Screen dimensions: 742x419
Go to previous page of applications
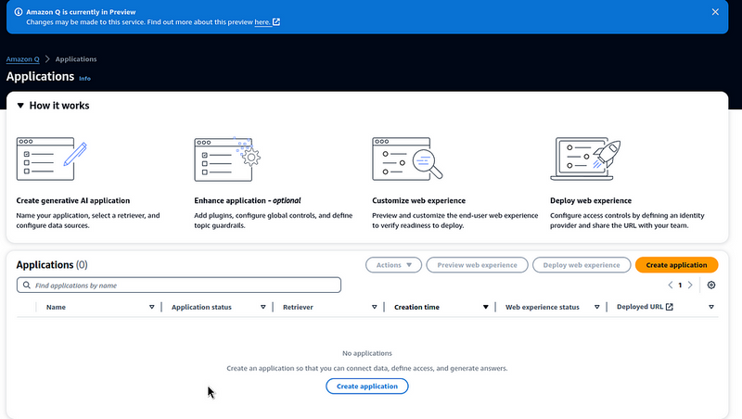pyautogui.click(x=670, y=286)
